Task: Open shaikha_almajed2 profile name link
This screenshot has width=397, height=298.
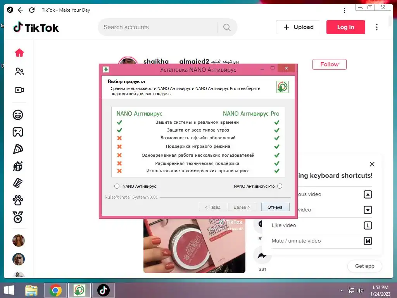Action: pyautogui.click(x=176, y=61)
